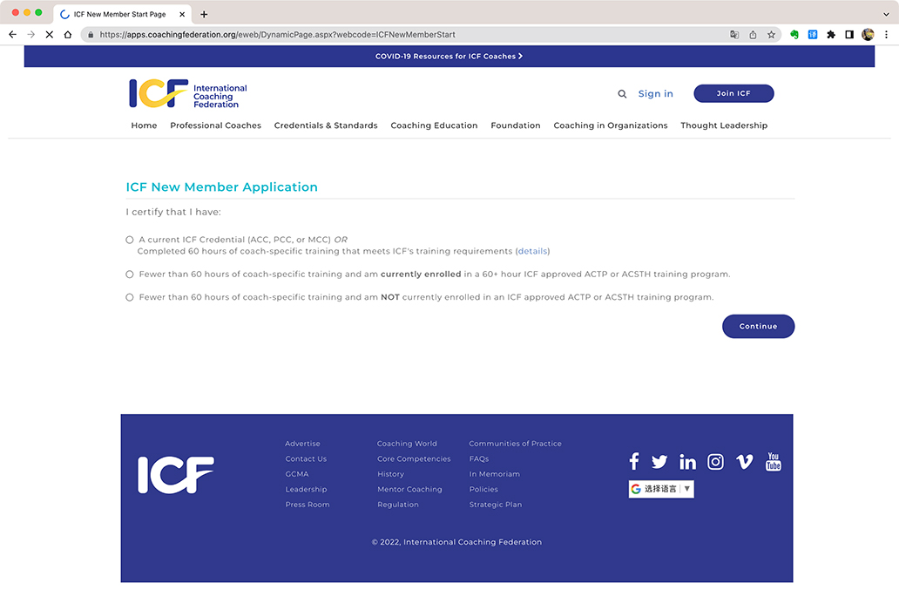Open the YouTube icon link
This screenshot has height=590, width=899.
tap(773, 462)
